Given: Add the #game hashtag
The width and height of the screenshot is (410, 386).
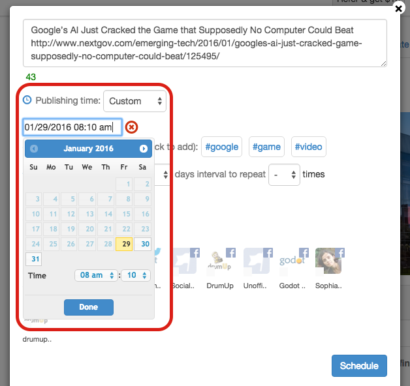Looking at the screenshot, I should pyautogui.click(x=266, y=147).
